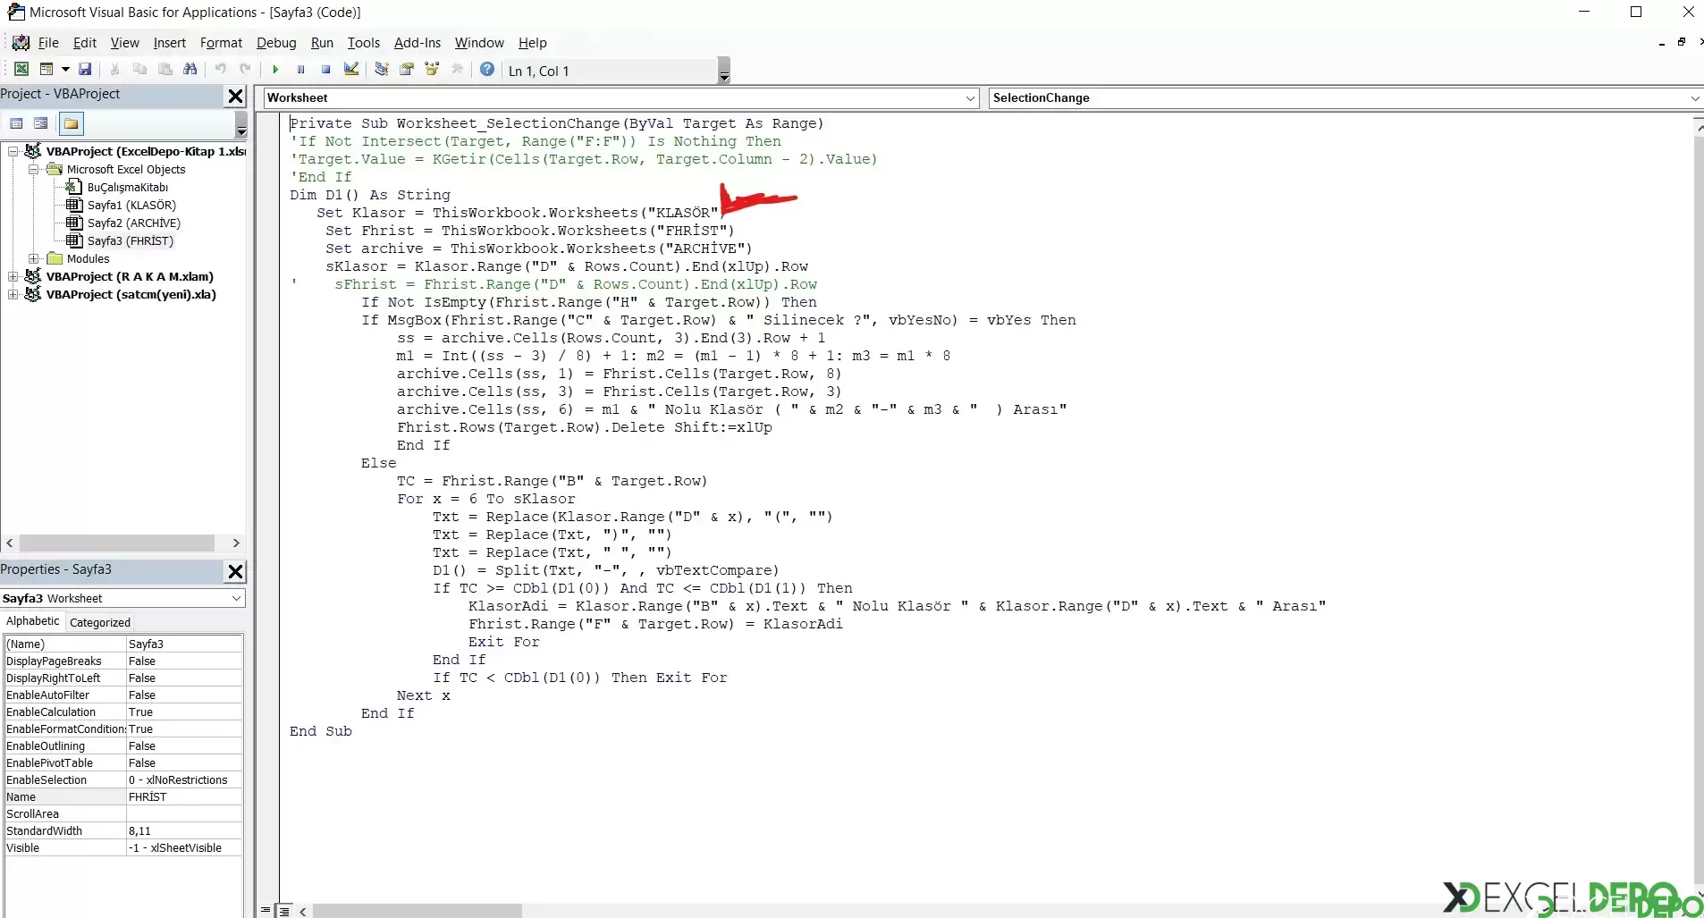
Task: Toggle Folders view in Project panel
Action: [71, 123]
